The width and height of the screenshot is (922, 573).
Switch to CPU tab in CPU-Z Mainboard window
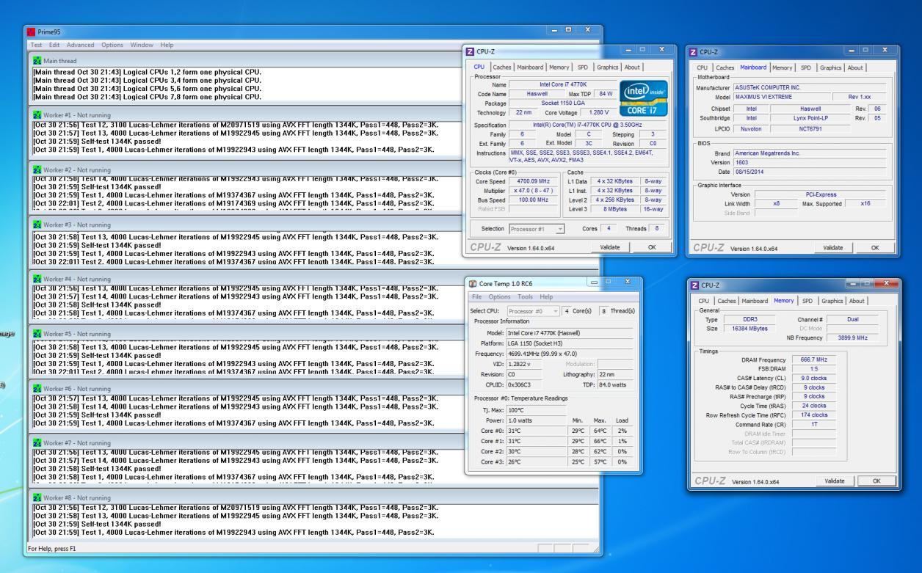point(703,68)
